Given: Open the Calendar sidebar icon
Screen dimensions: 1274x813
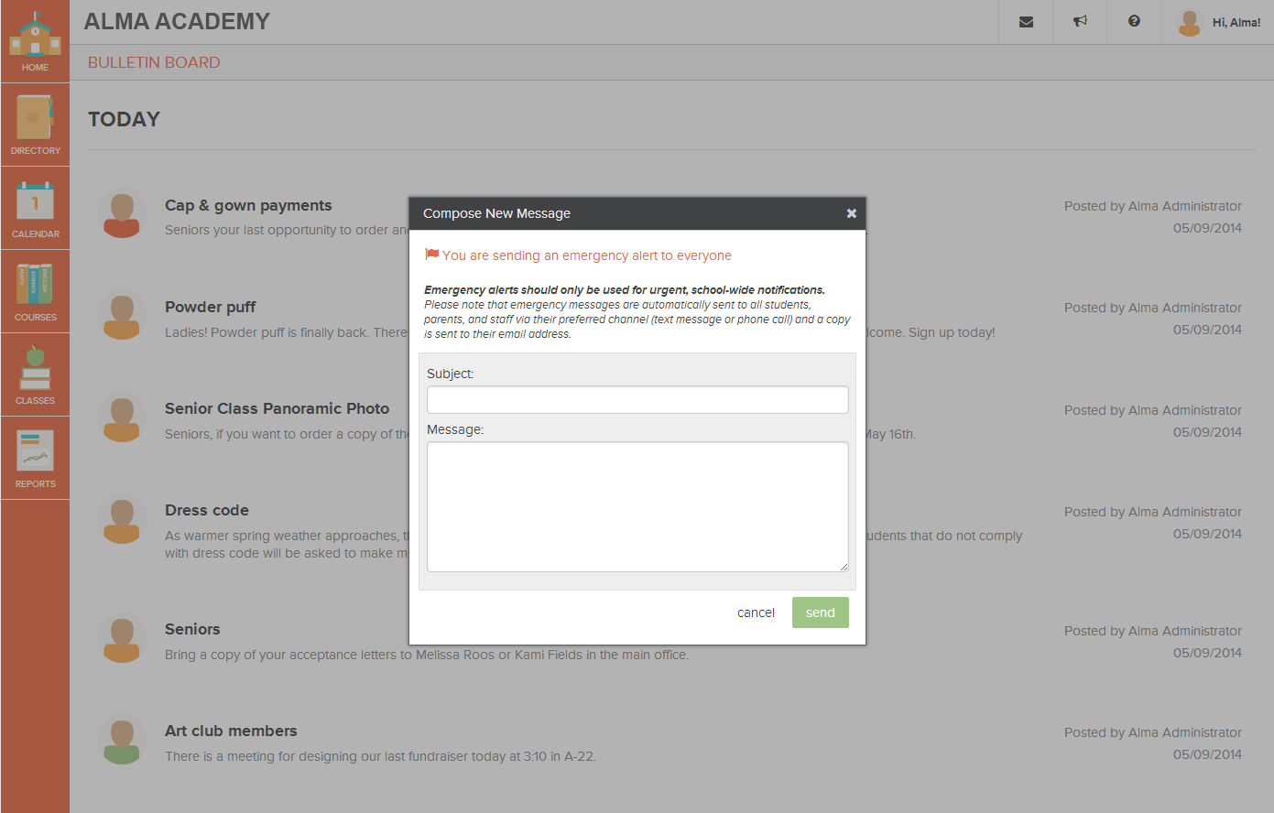Looking at the screenshot, I should [35, 202].
